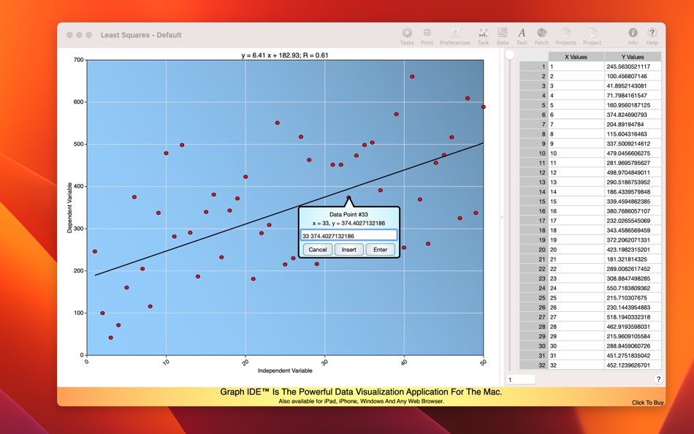
Task: Click the regression equation title above chart
Action: coord(285,56)
